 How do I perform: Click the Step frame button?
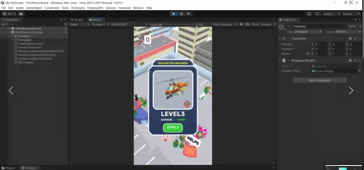tap(188, 14)
